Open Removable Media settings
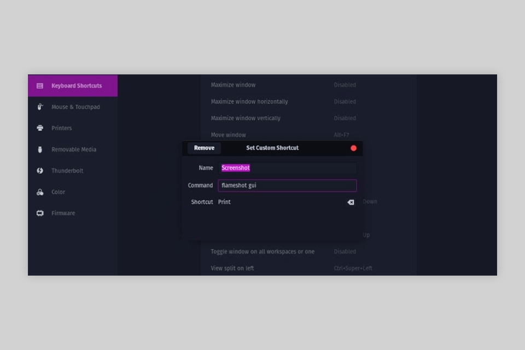The height and width of the screenshot is (350, 525). coord(73,149)
